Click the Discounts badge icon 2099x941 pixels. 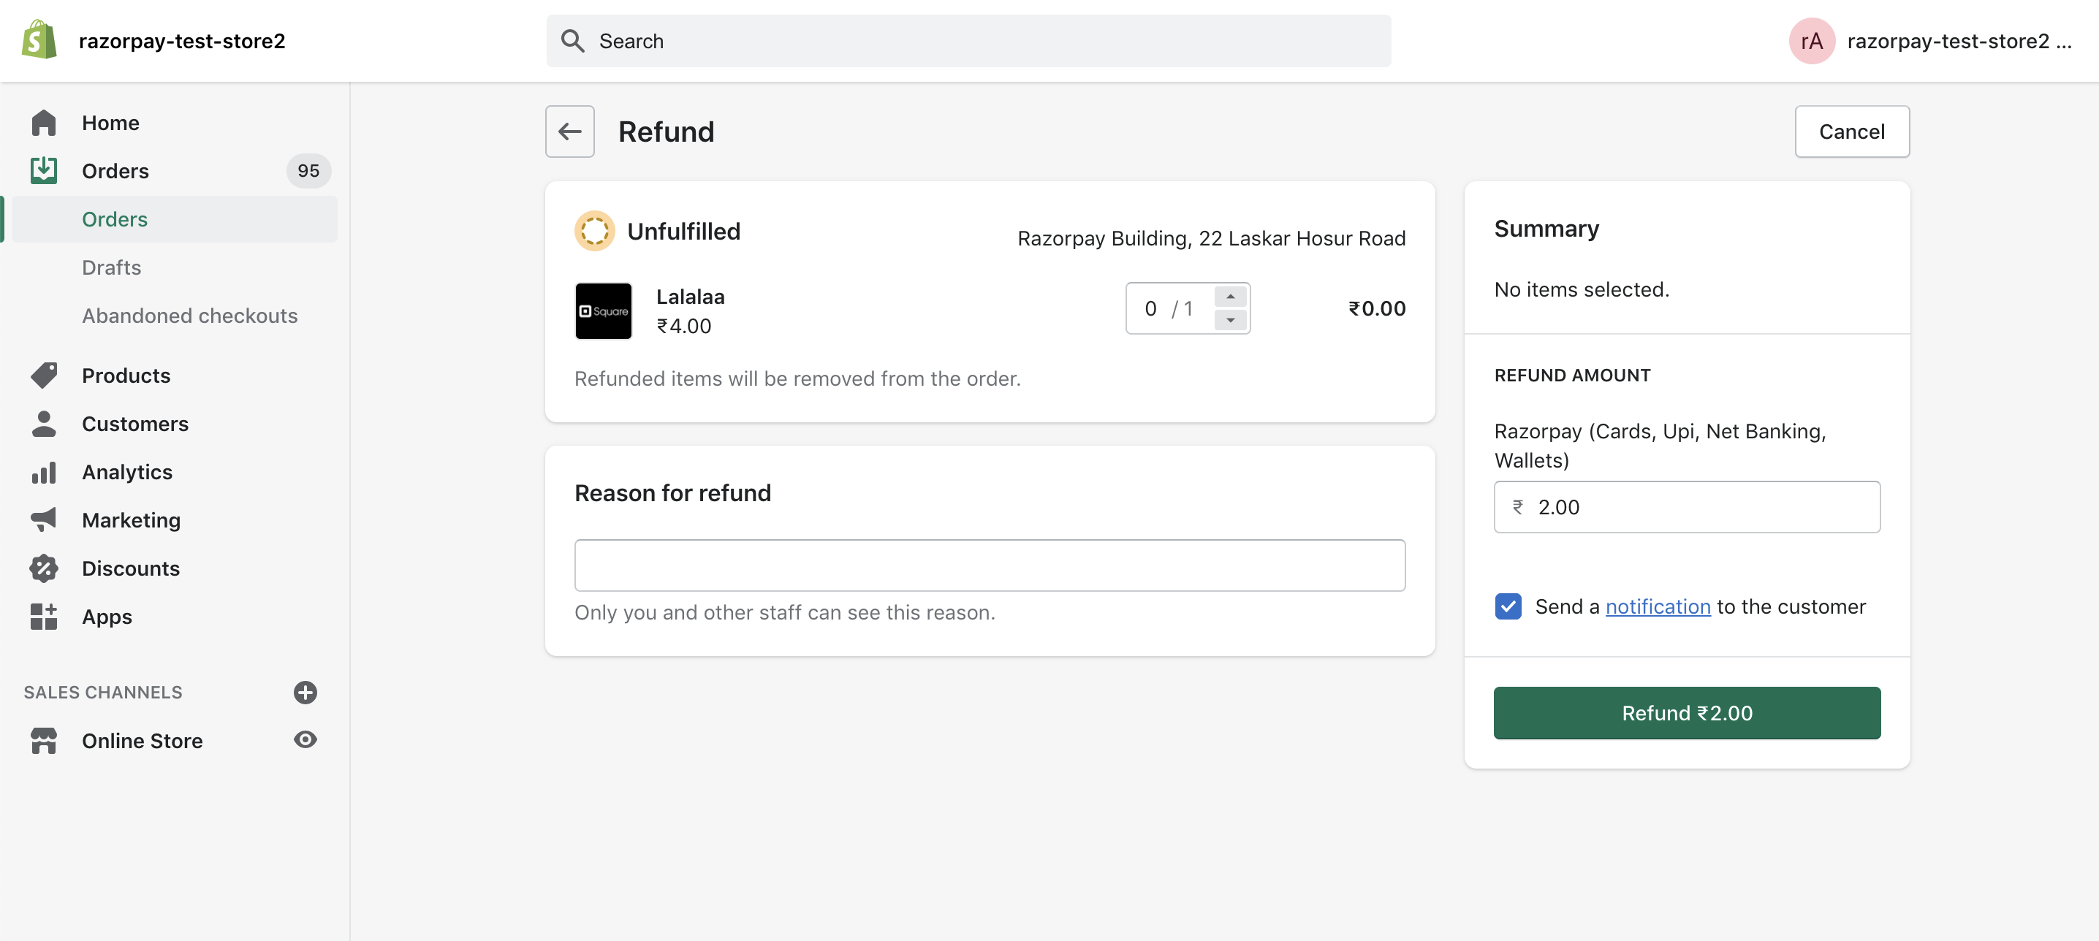(44, 568)
